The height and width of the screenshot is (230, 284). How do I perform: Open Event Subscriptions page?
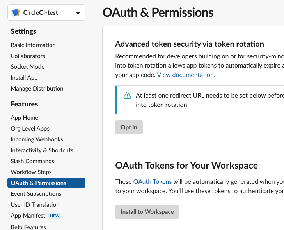36,194
